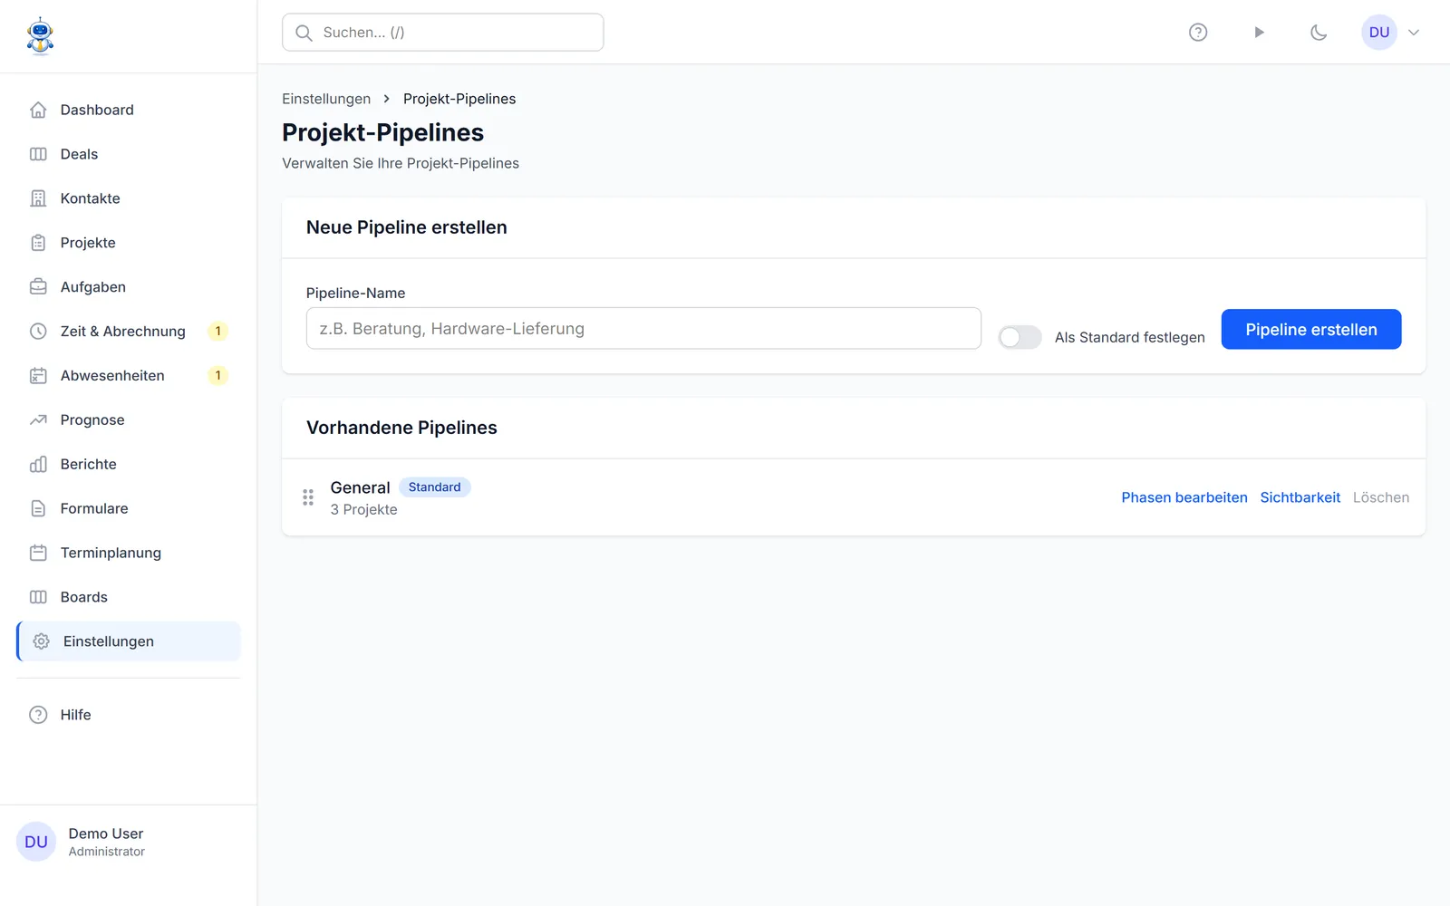Go to Deals in the sidebar
The height and width of the screenshot is (906, 1450).
(x=129, y=154)
